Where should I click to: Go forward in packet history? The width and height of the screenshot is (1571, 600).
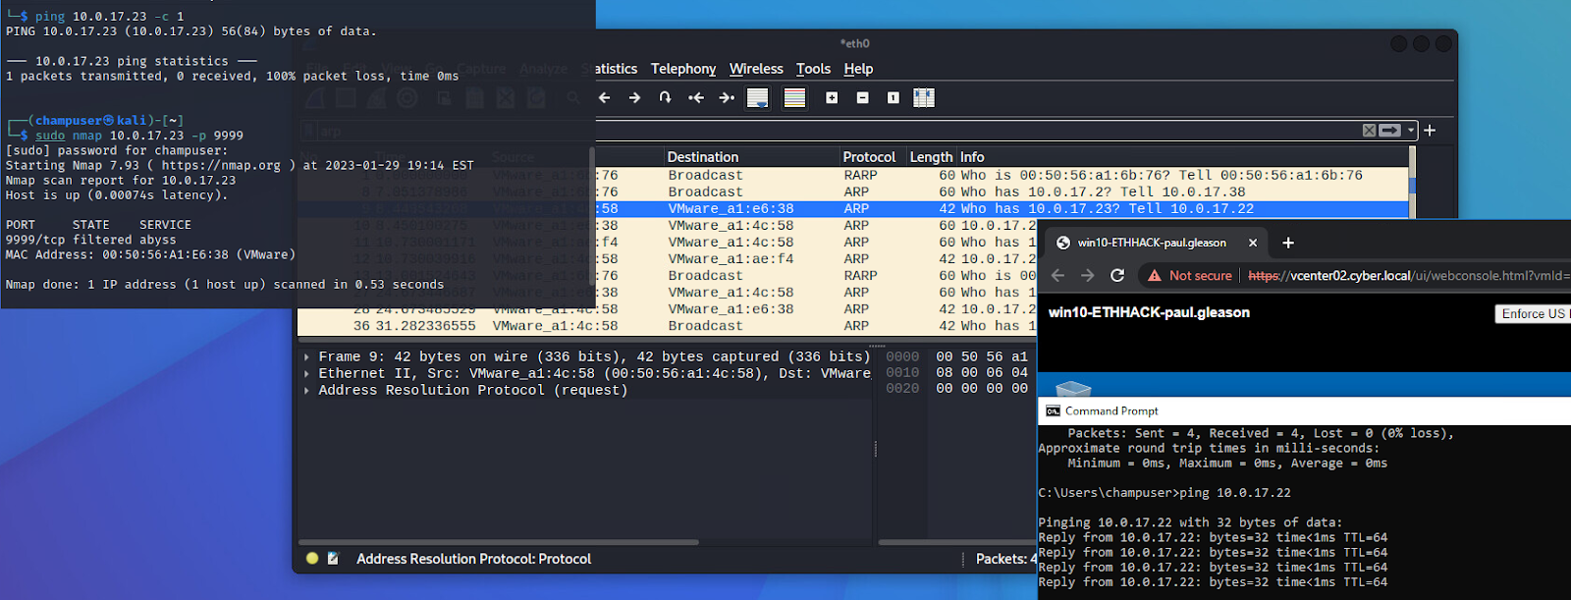[x=634, y=97]
